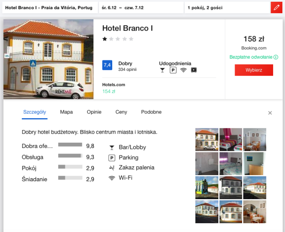Close the hotel details panel
The height and width of the screenshot is (232, 285).
click(x=270, y=113)
